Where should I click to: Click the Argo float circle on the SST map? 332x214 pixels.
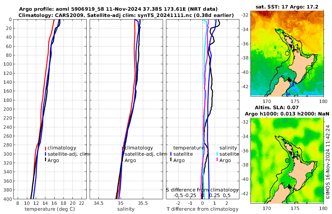287,53
